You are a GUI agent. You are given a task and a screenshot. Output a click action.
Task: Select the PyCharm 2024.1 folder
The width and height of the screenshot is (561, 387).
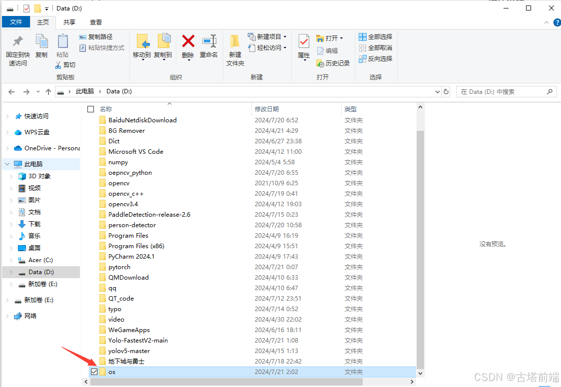(x=131, y=257)
